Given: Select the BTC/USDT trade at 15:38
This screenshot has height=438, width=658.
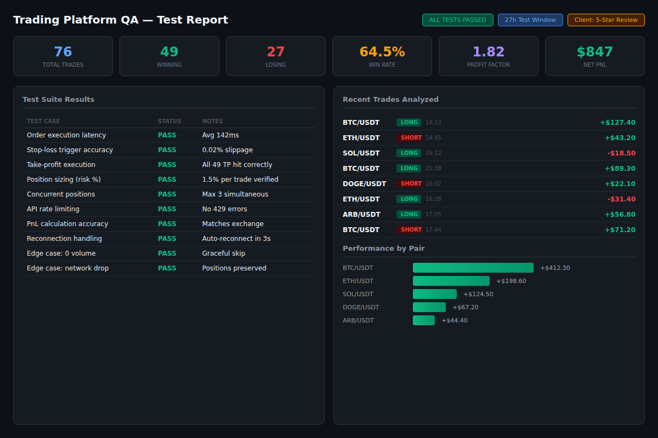Looking at the screenshot, I should [x=489, y=169].
